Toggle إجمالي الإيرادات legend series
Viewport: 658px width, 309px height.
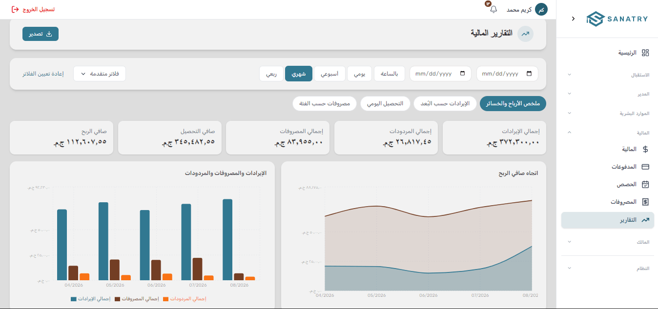coord(90,299)
